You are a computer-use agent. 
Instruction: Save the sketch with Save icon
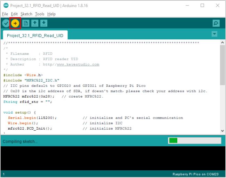pos(44,23)
